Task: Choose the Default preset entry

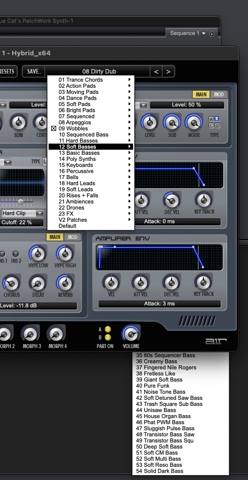Action: [x=91, y=226]
